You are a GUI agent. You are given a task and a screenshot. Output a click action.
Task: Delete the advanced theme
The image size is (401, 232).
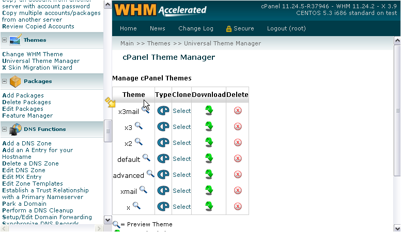click(238, 175)
